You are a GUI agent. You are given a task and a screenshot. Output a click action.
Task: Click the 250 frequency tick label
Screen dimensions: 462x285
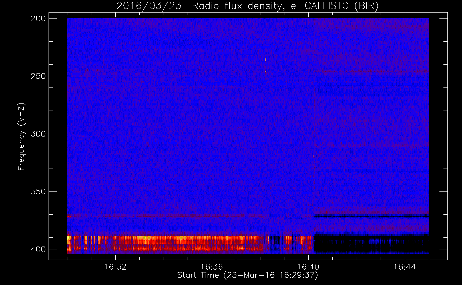tap(38, 76)
